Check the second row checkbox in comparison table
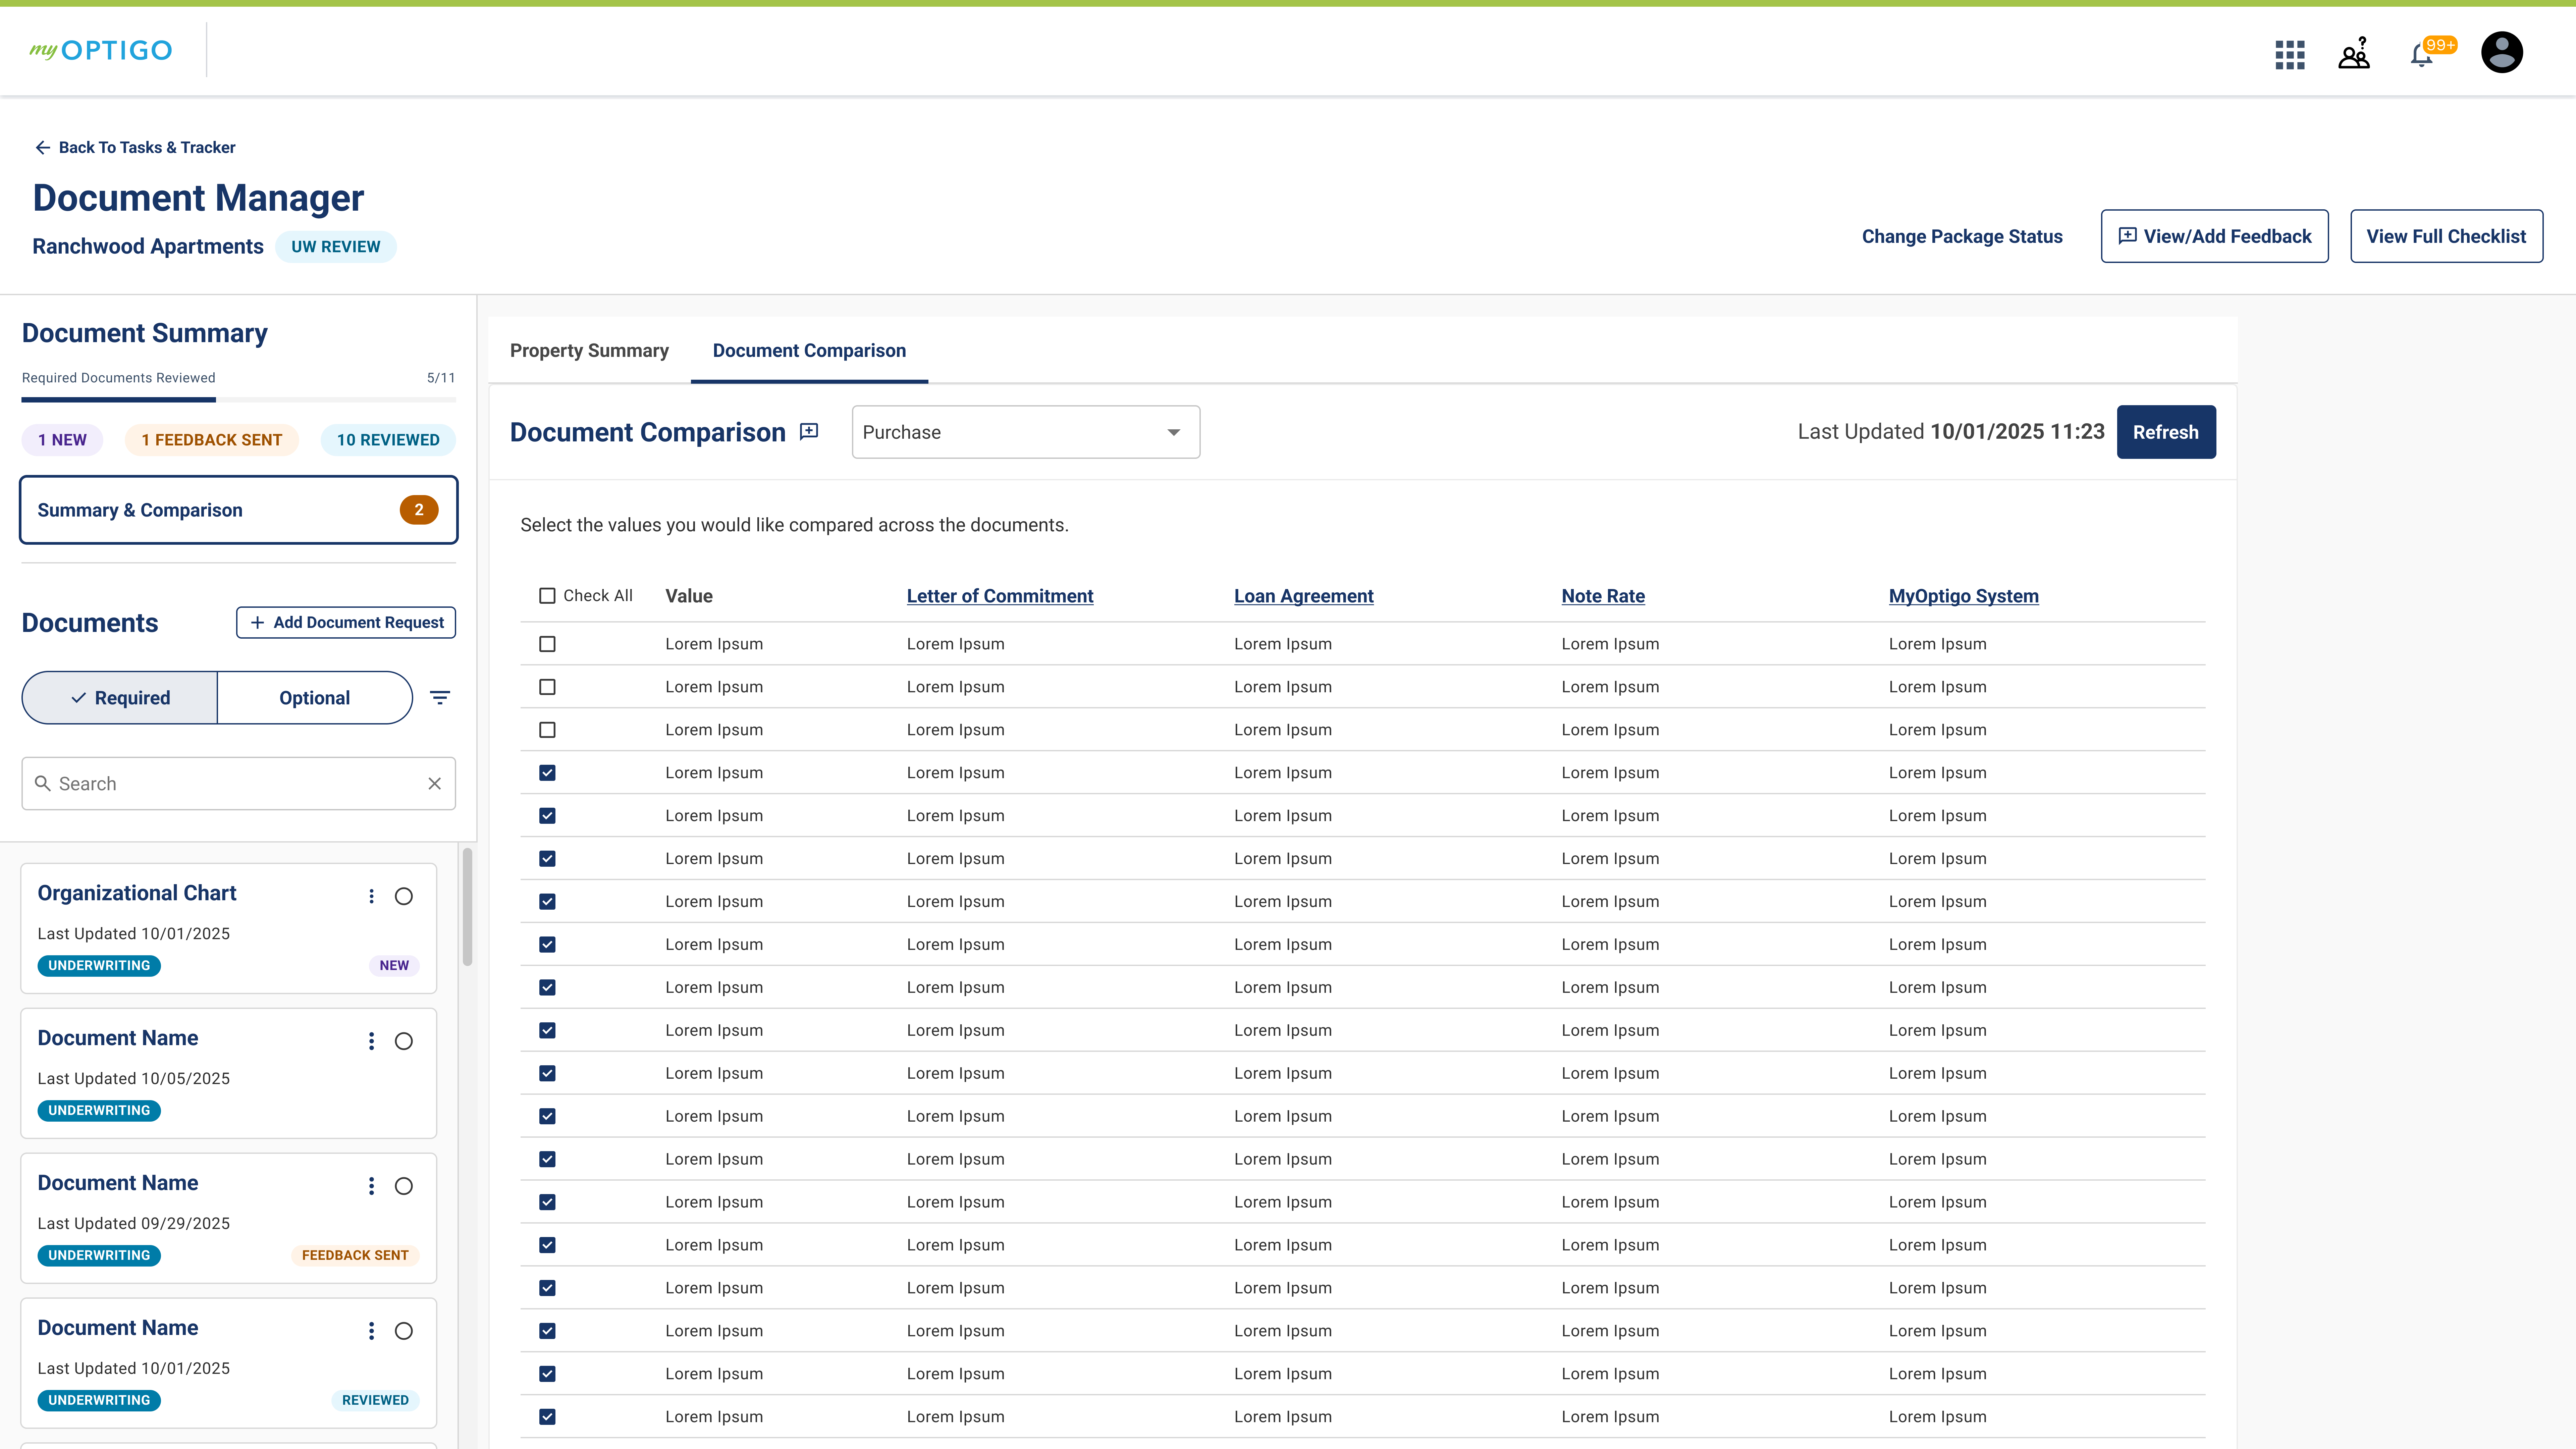 (x=547, y=687)
